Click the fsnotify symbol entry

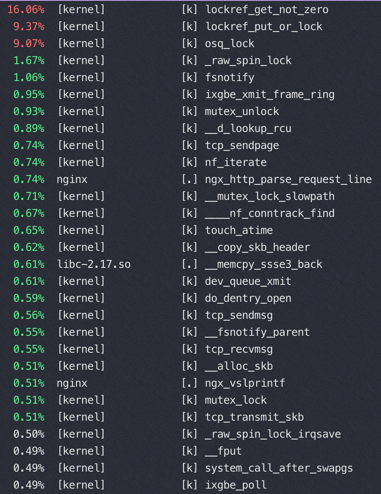[x=230, y=78]
